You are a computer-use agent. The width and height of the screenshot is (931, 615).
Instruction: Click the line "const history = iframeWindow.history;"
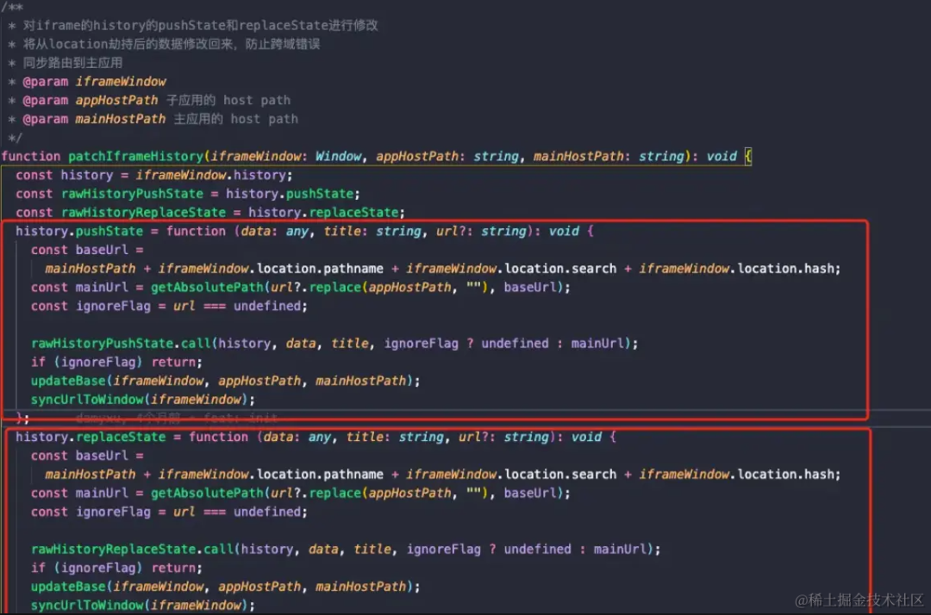tap(154, 176)
